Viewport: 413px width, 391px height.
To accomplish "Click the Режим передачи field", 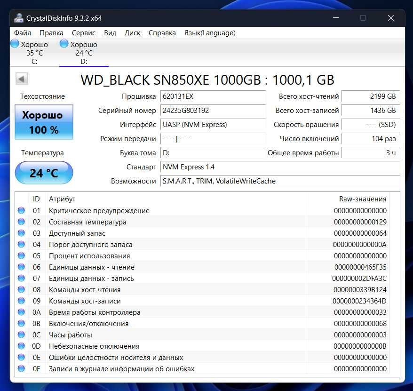I will point(213,139).
